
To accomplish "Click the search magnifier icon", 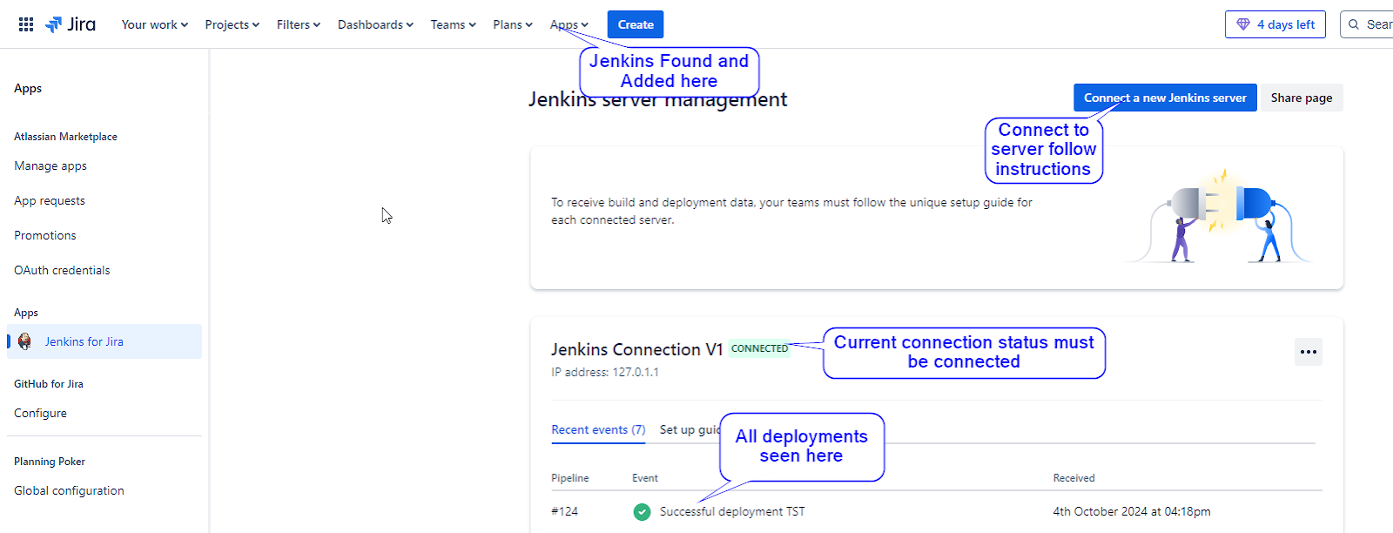I will pos(1354,24).
